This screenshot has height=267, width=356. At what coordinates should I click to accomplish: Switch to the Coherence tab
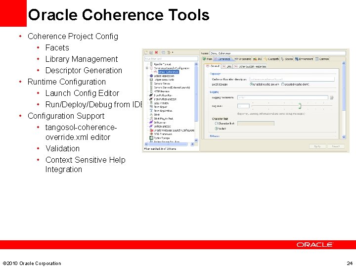tap(222, 59)
